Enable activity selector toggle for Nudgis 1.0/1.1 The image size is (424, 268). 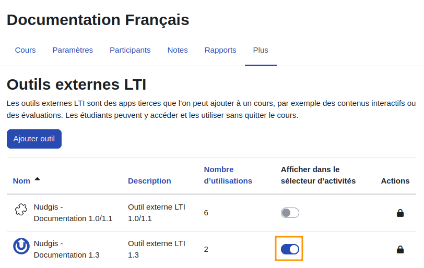(290, 213)
